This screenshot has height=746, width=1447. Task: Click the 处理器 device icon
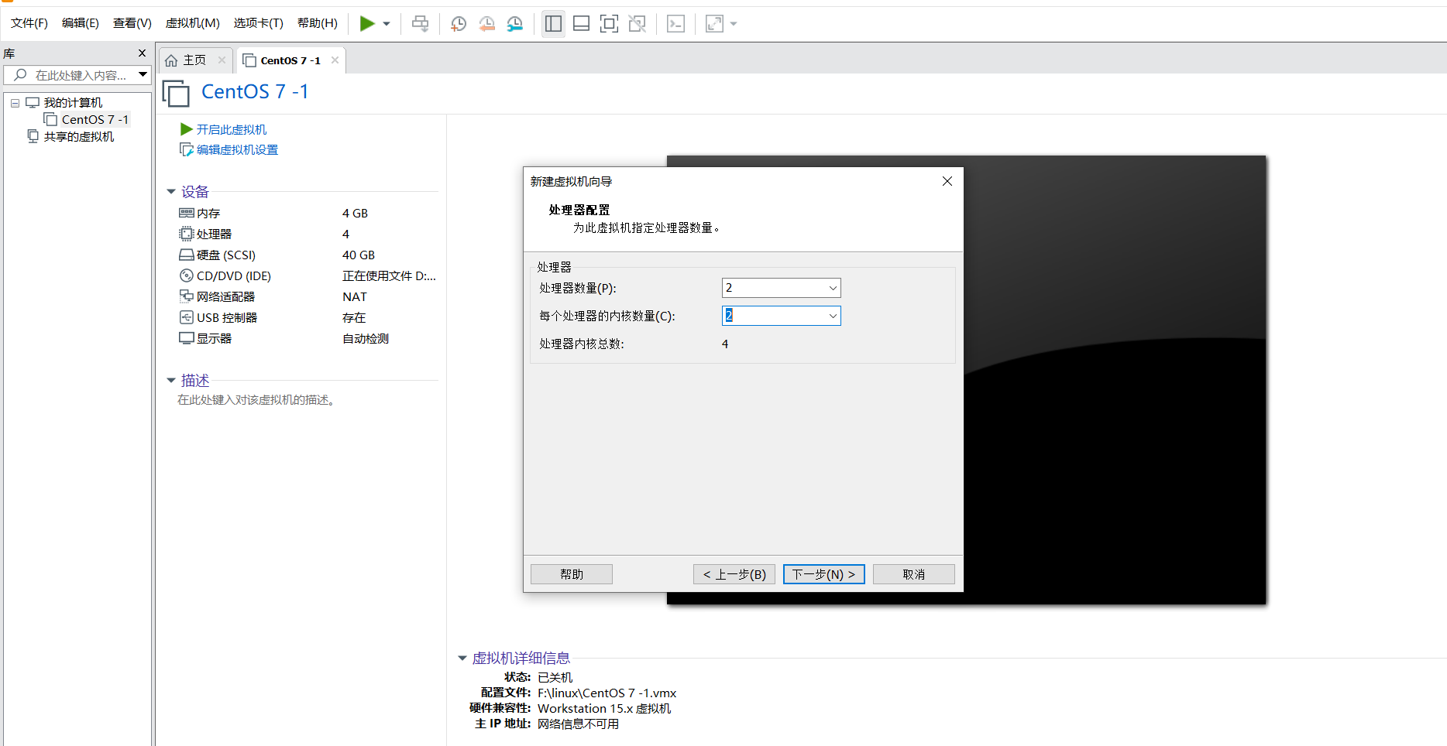click(x=187, y=234)
